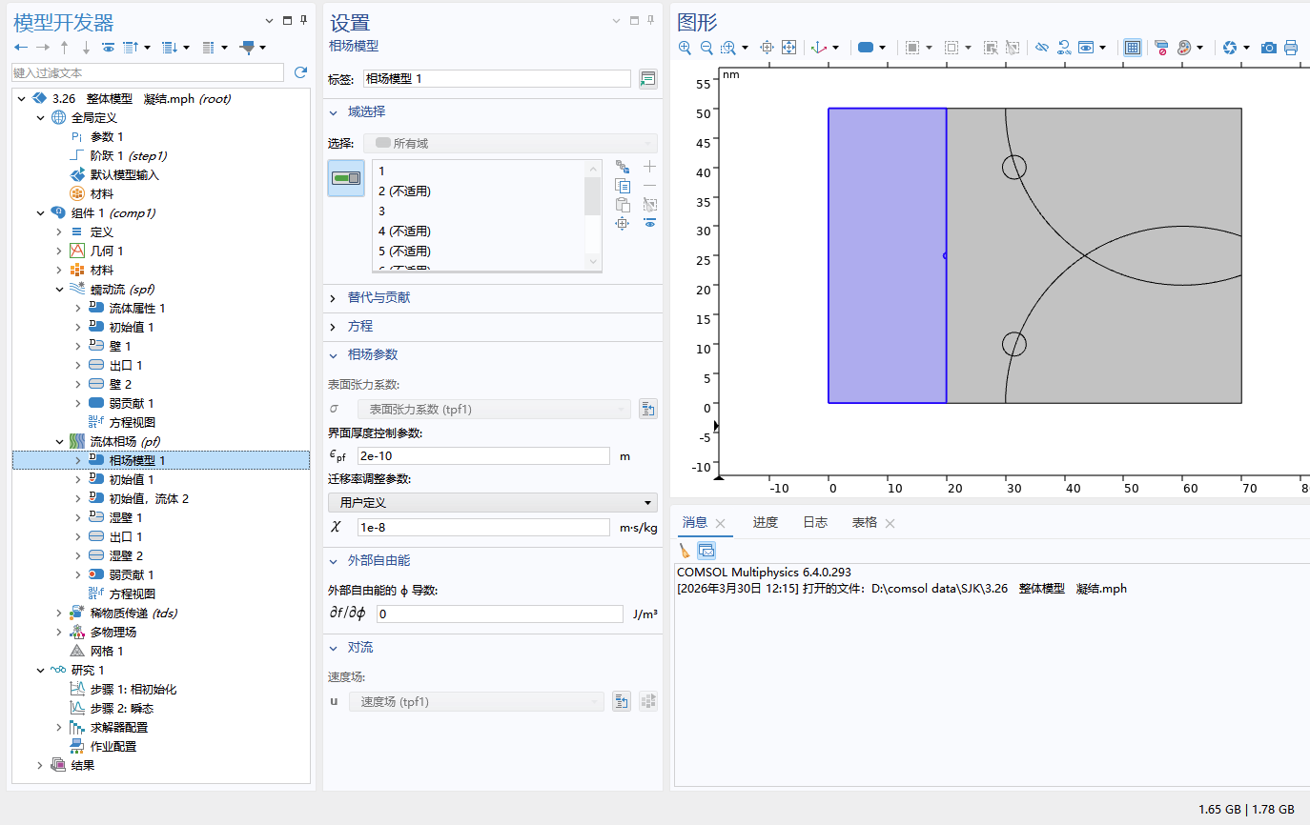1310x825 pixels.
Task: Click the hide selected objects icon
Action: click(1041, 47)
